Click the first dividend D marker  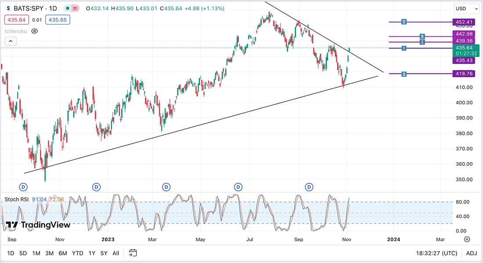click(24, 187)
